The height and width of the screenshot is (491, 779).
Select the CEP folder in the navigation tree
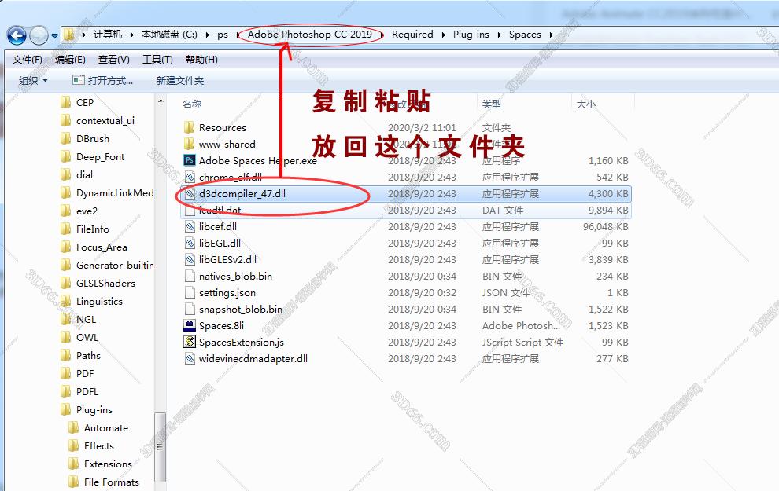point(77,102)
